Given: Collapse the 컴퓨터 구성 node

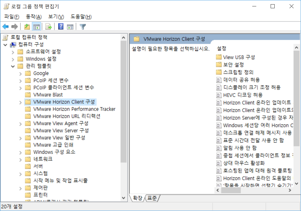Looking at the screenshot, I should tap(5, 45).
